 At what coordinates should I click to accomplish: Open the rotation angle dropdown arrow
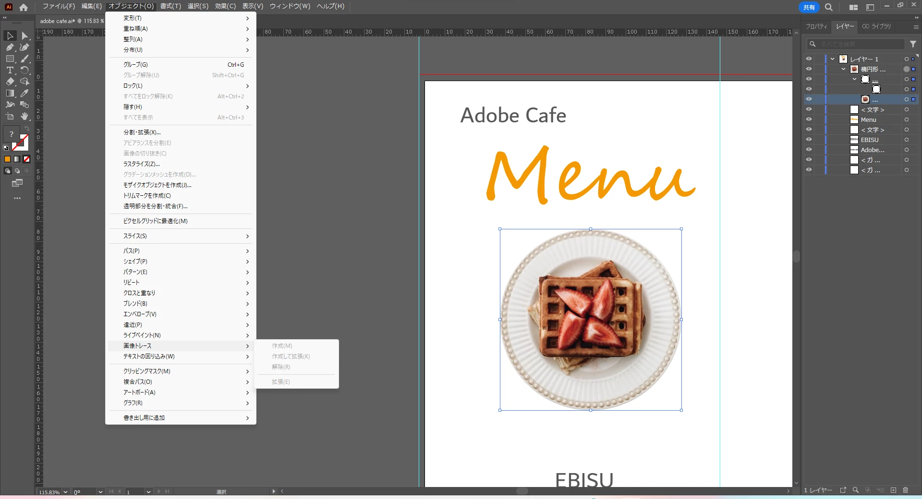(100, 492)
